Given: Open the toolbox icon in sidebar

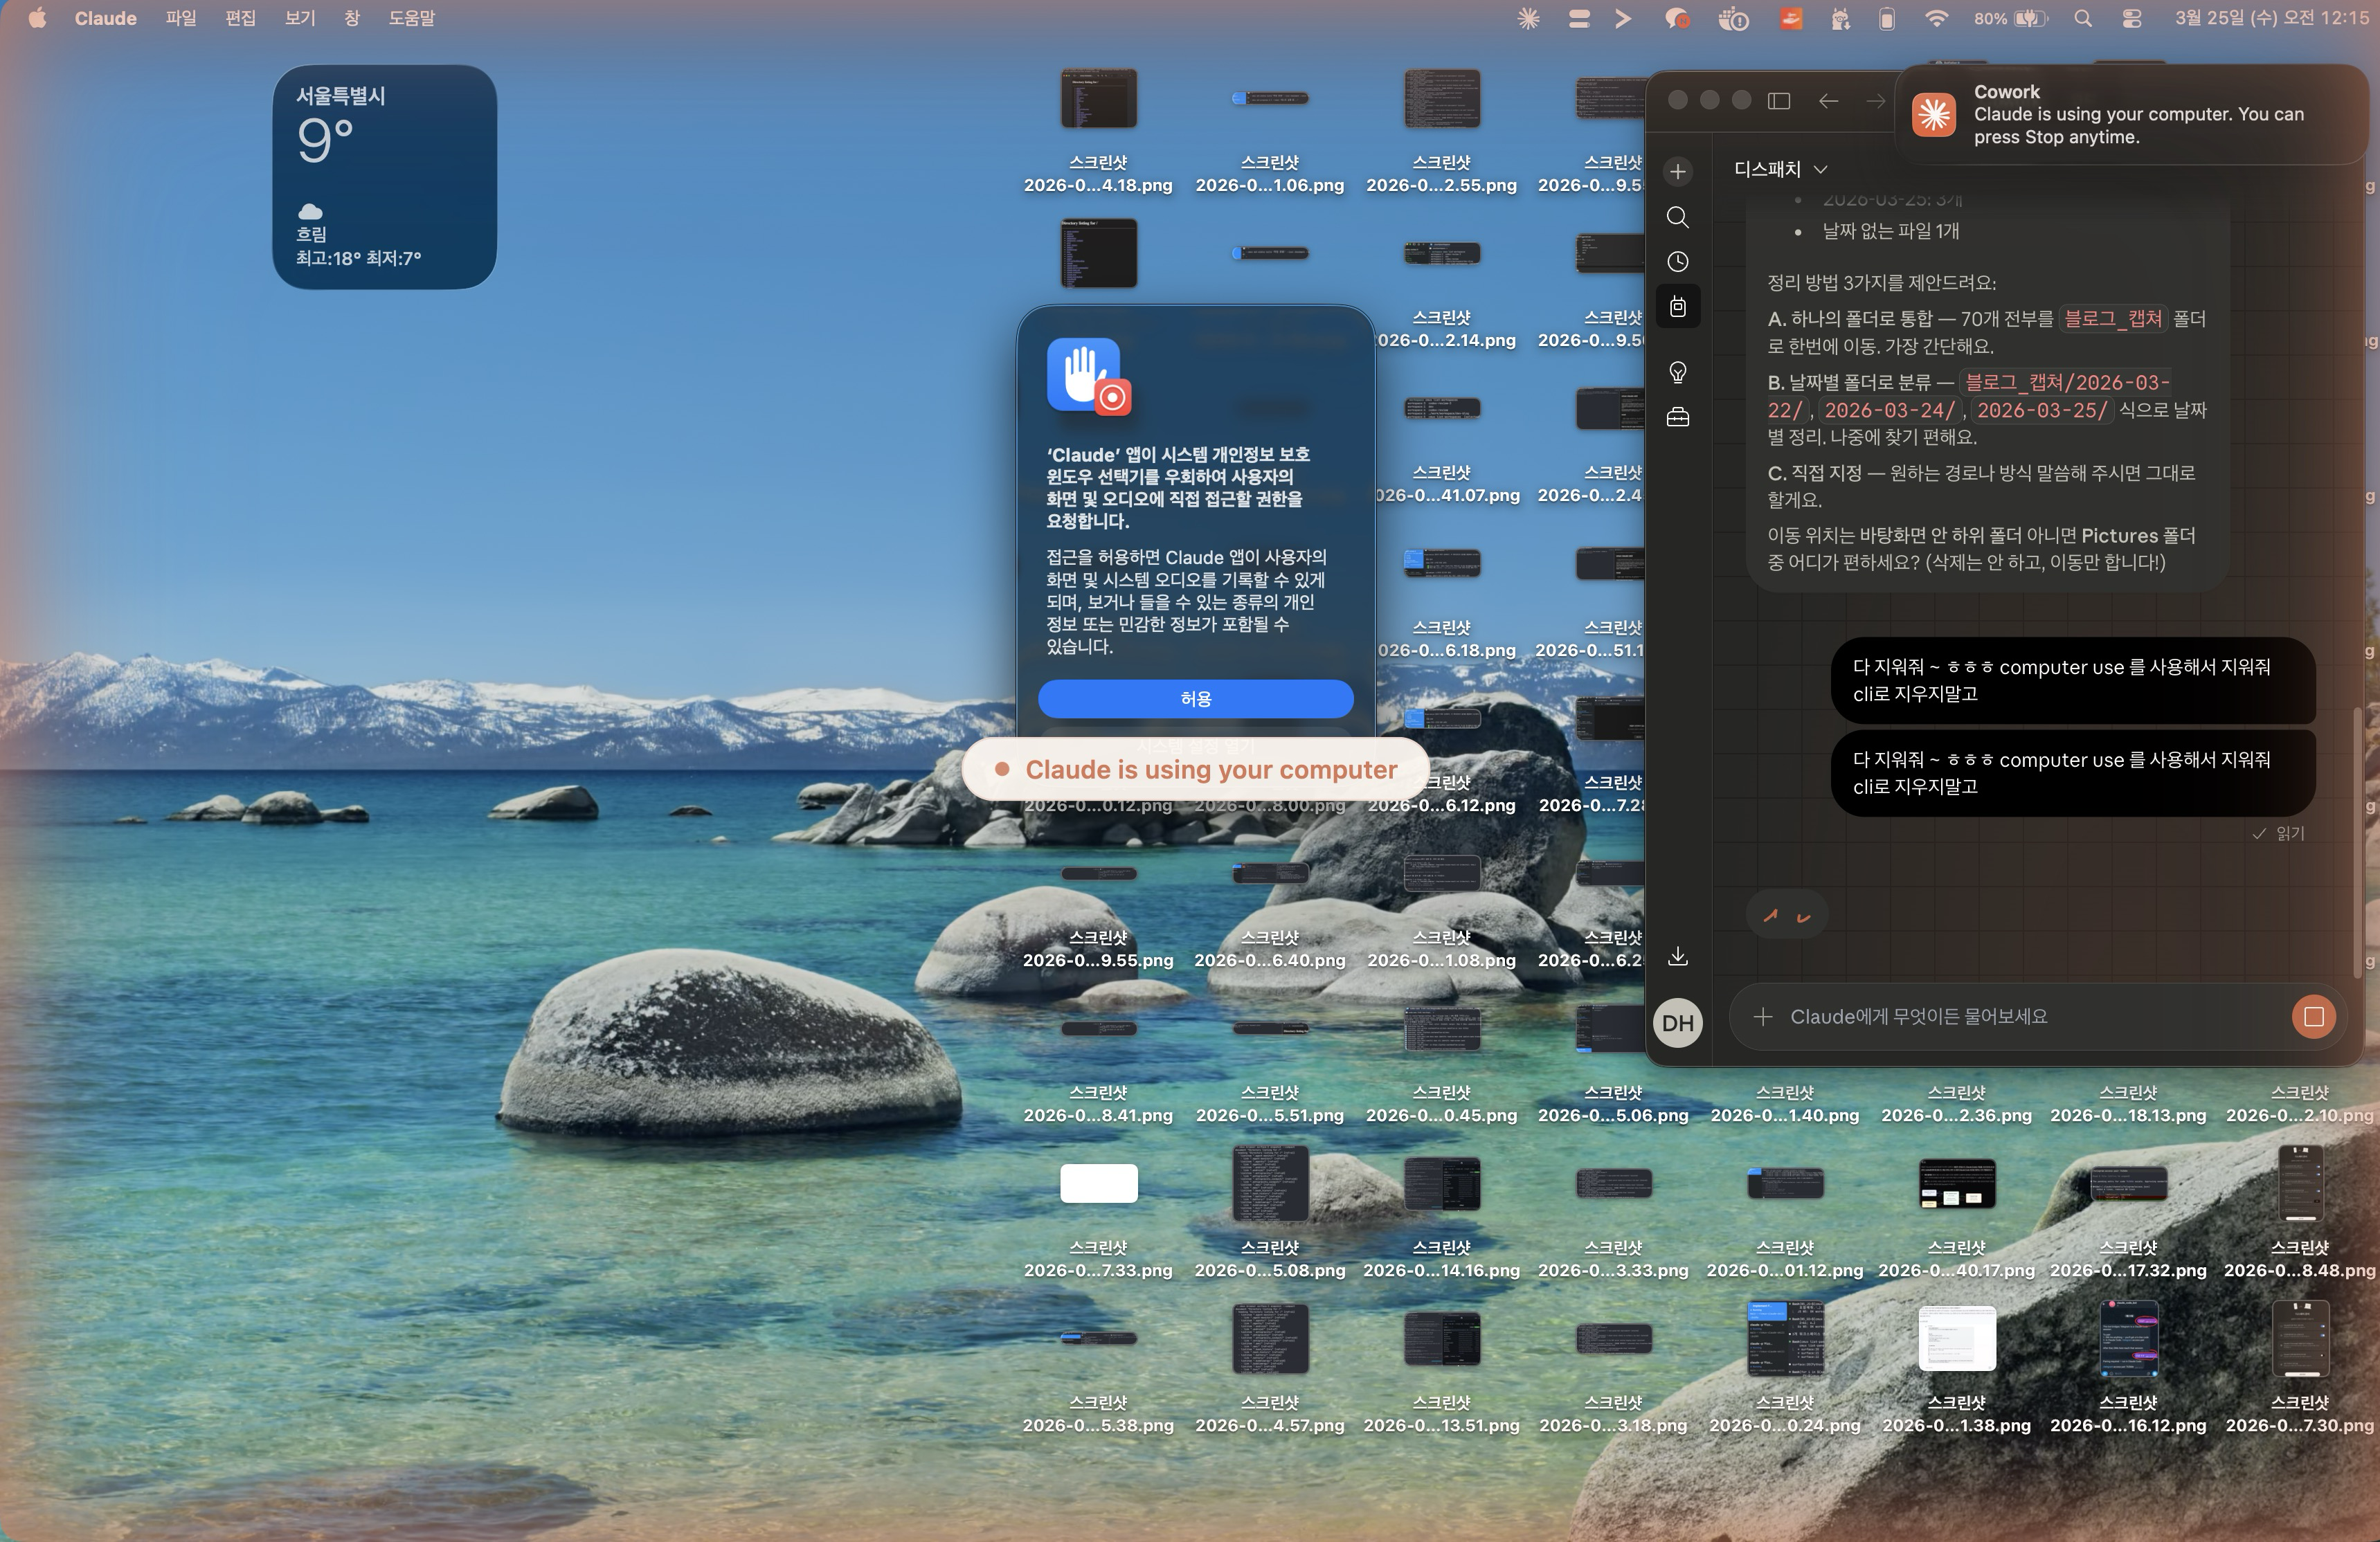Looking at the screenshot, I should click(1678, 417).
